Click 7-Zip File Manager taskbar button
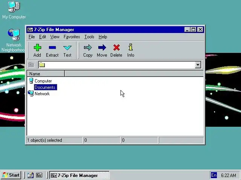The width and height of the screenshot is (241, 180). coord(79,175)
